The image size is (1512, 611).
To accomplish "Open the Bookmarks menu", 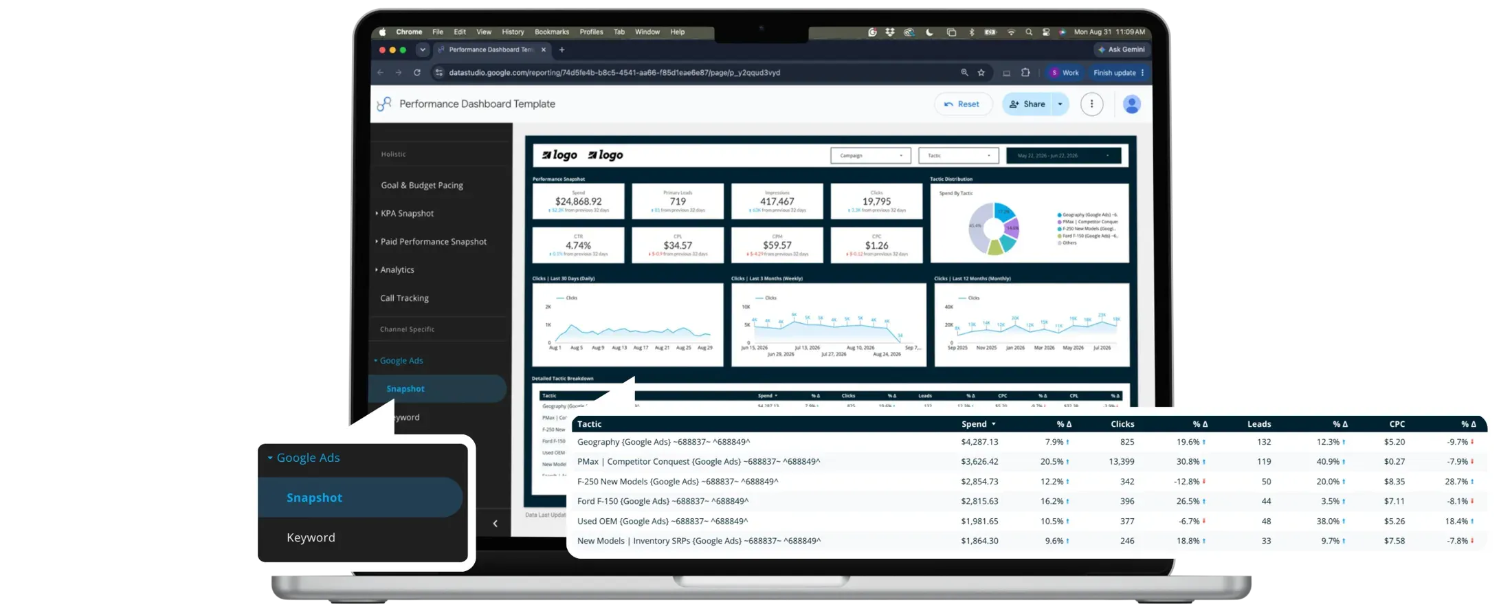I will pos(552,32).
